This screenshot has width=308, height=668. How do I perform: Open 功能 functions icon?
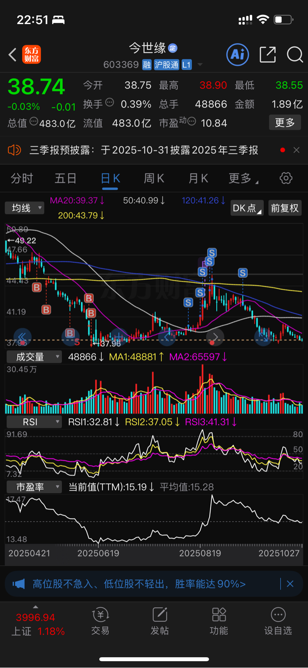click(x=219, y=621)
